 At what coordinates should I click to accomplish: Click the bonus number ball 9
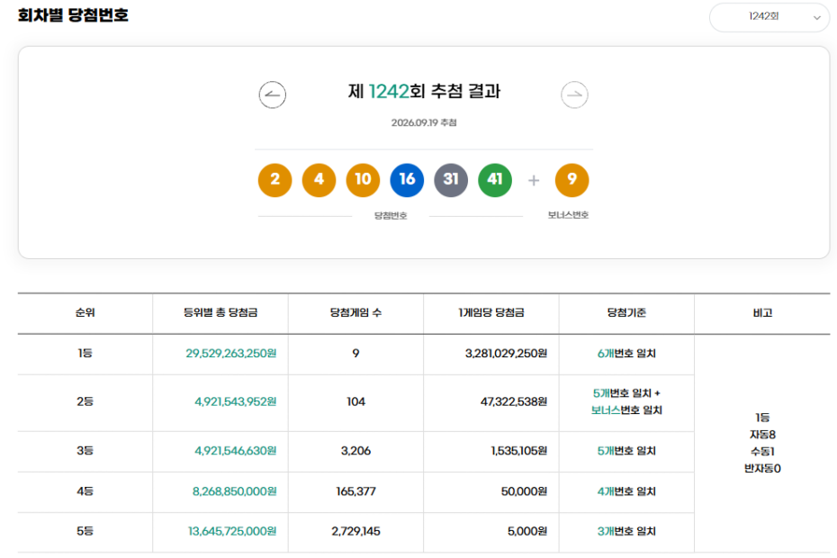click(x=572, y=180)
